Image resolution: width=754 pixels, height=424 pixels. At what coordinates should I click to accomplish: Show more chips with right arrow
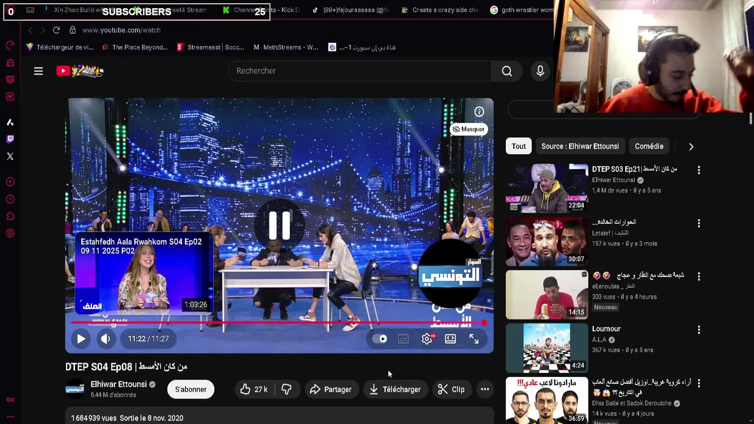pyautogui.click(x=691, y=146)
